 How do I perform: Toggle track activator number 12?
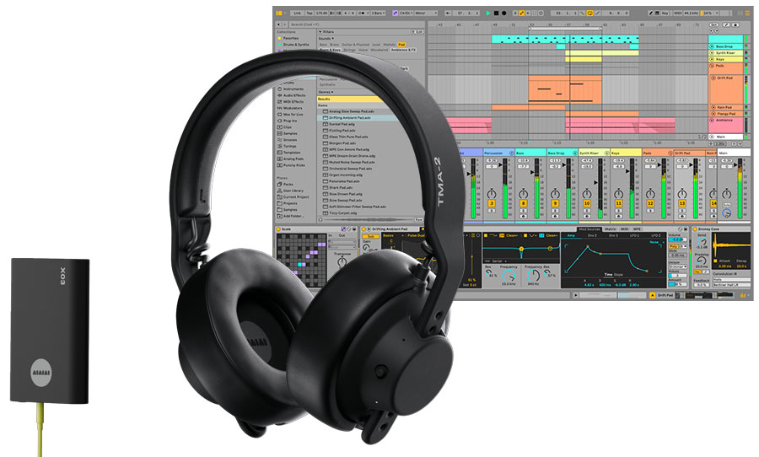650,203
